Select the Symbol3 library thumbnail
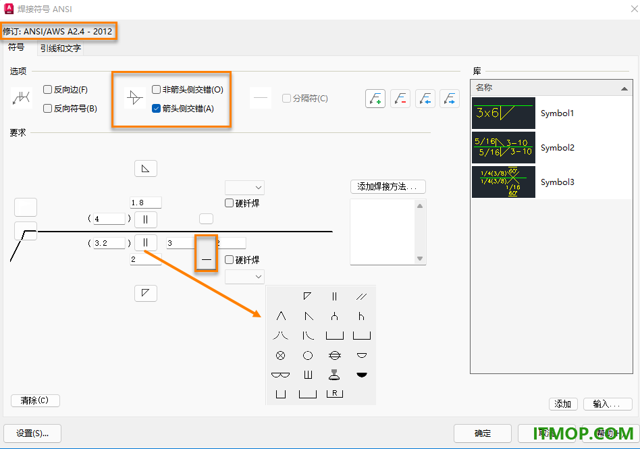 (x=503, y=182)
